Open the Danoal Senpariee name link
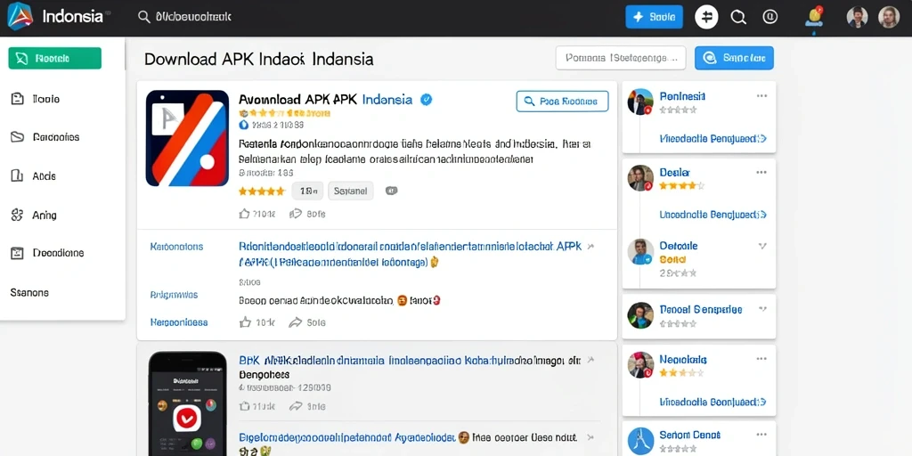The image size is (912, 456). pos(701,309)
